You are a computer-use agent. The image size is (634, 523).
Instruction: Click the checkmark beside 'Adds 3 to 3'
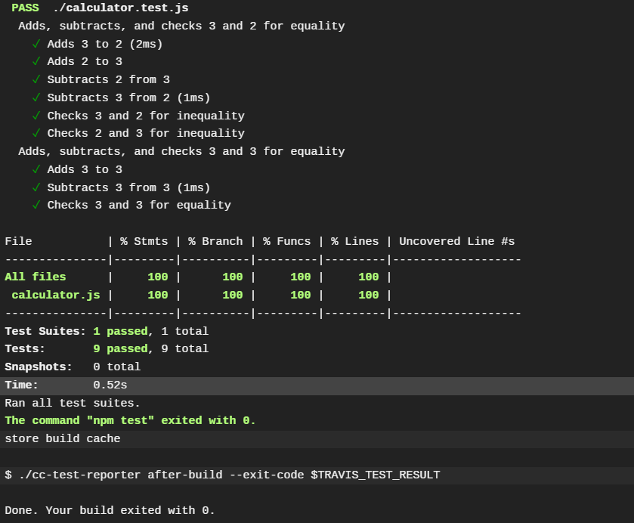(x=36, y=169)
